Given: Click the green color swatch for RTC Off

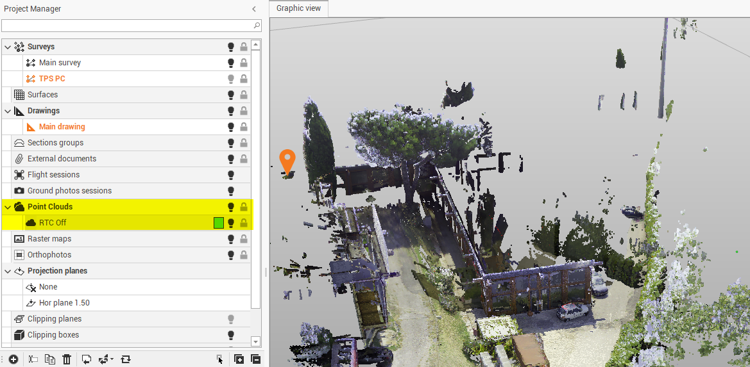Looking at the screenshot, I should [x=218, y=223].
